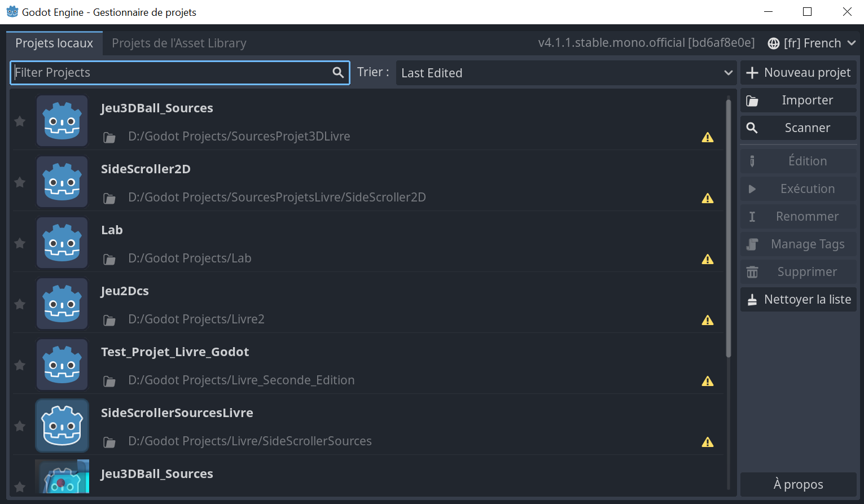
Task: Select the SideScroller2D Godot logo thumbnail
Action: click(x=62, y=182)
